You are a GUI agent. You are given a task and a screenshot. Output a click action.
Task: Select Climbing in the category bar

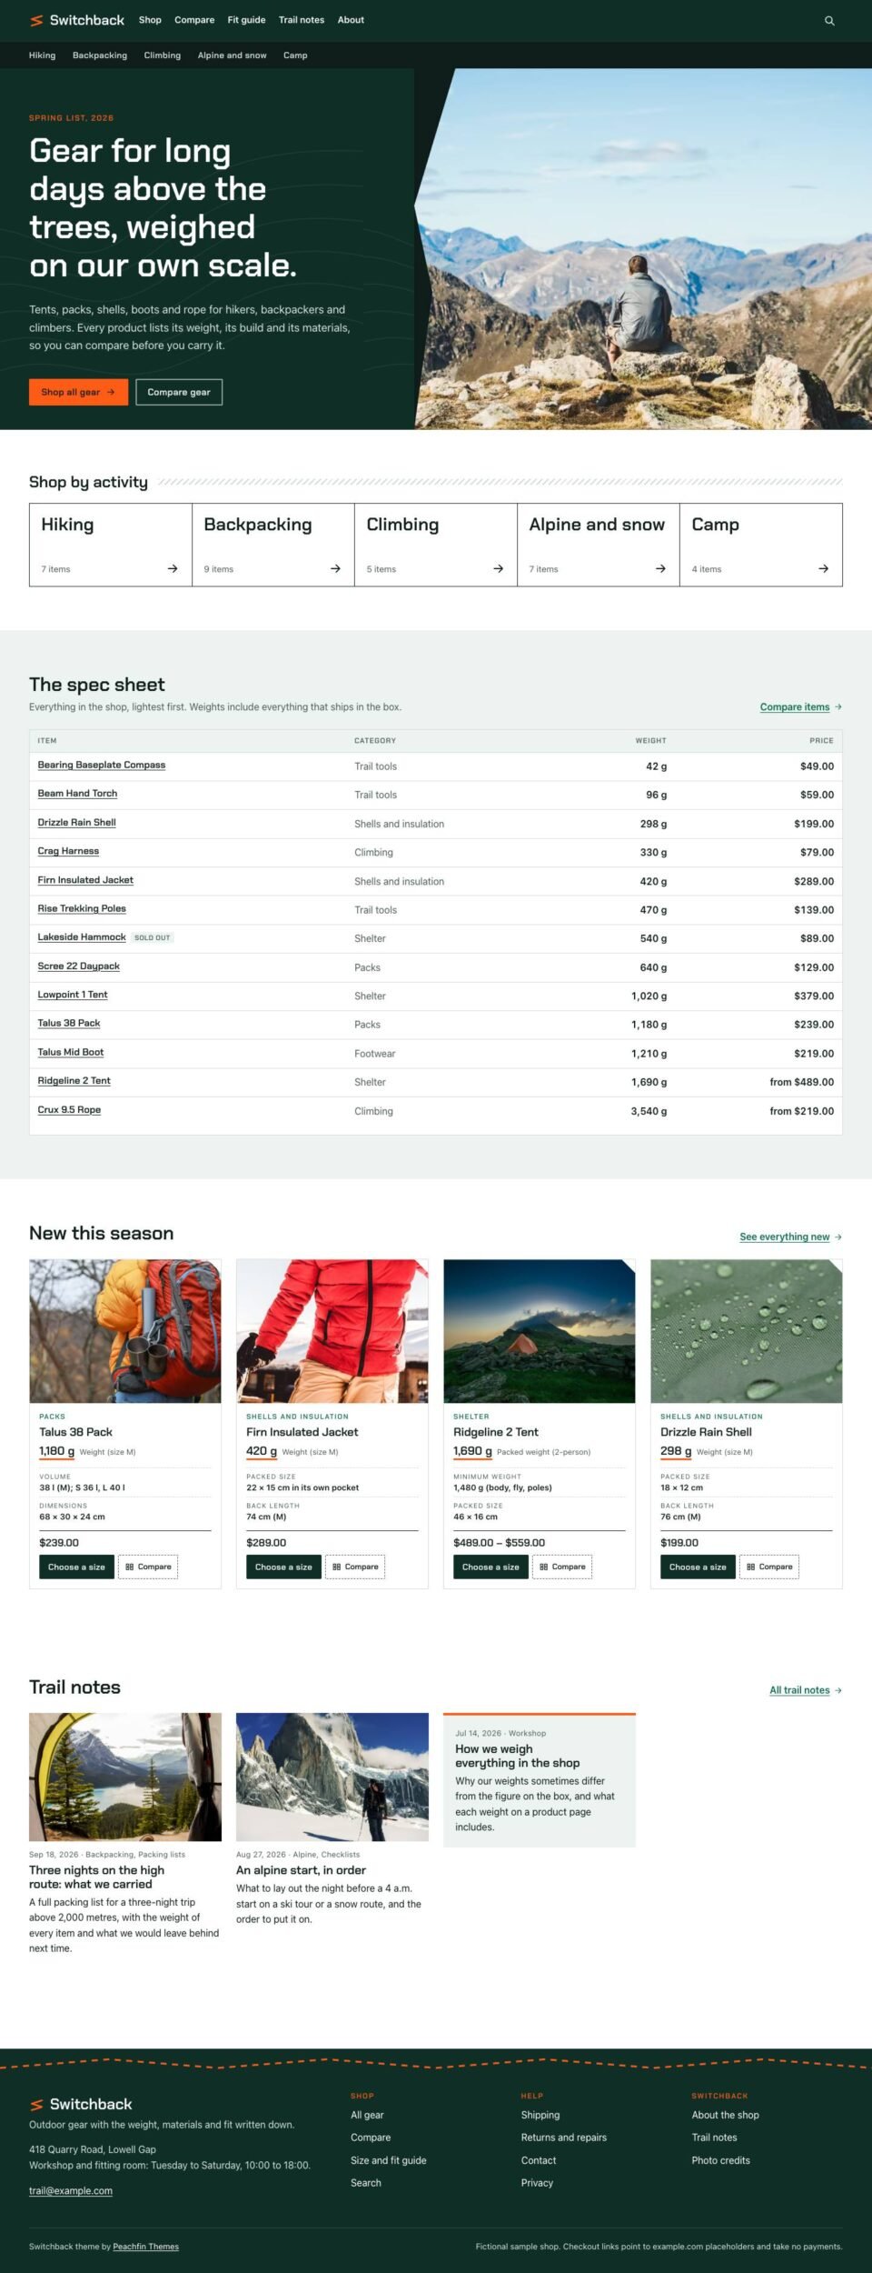163,55
